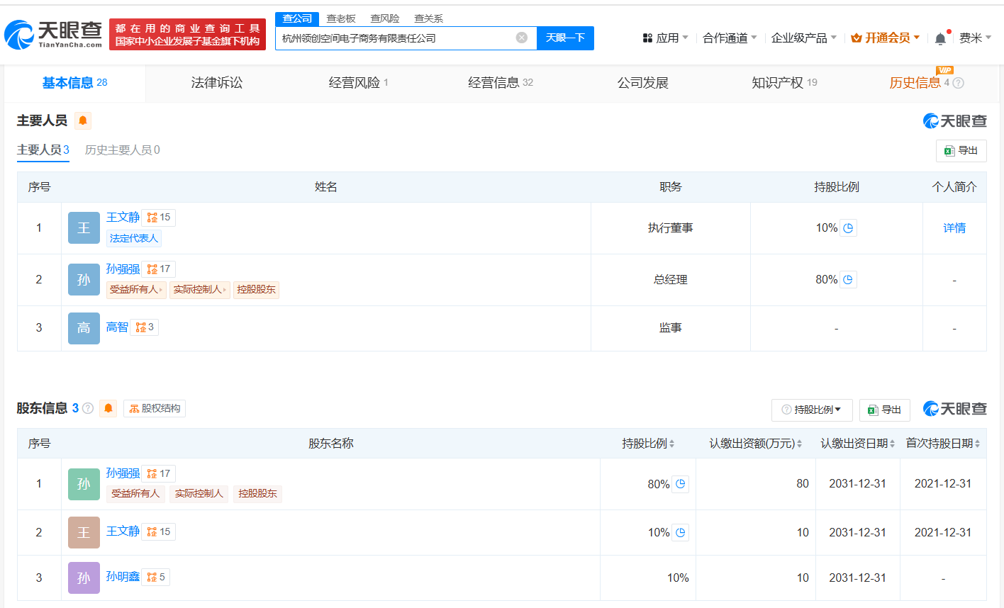Expand the 开通会员 dropdown
Image resolution: width=1004 pixels, height=608 pixels.
click(885, 38)
